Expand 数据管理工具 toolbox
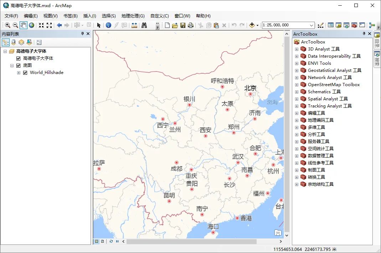381x253 pixels. point(297,156)
